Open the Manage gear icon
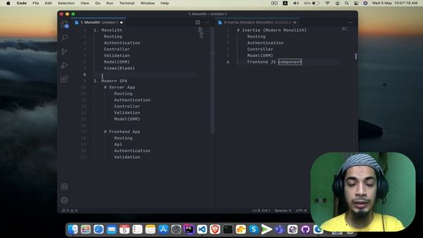The height and width of the screenshot is (238, 423). (x=64, y=200)
